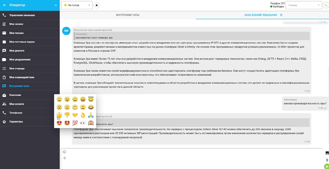329x169 pixels.
Task: Pick the OK hand emoji
Action: click(x=83, y=115)
